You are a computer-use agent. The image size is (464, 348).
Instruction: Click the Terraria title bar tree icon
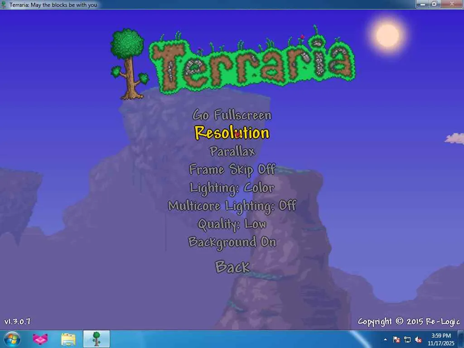point(4,5)
